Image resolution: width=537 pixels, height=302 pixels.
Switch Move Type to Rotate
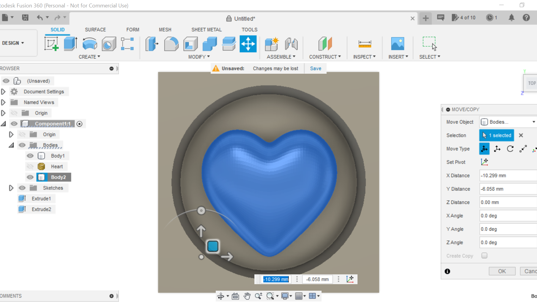pos(510,149)
